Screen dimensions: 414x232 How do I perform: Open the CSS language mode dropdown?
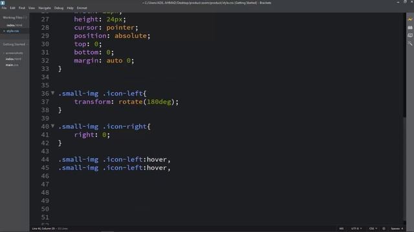pyautogui.click(x=373, y=228)
